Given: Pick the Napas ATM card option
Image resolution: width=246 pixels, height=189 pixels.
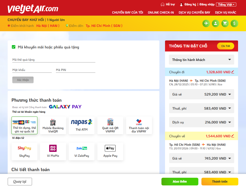Looking at the screenshot, I should (x=81, y=125).
